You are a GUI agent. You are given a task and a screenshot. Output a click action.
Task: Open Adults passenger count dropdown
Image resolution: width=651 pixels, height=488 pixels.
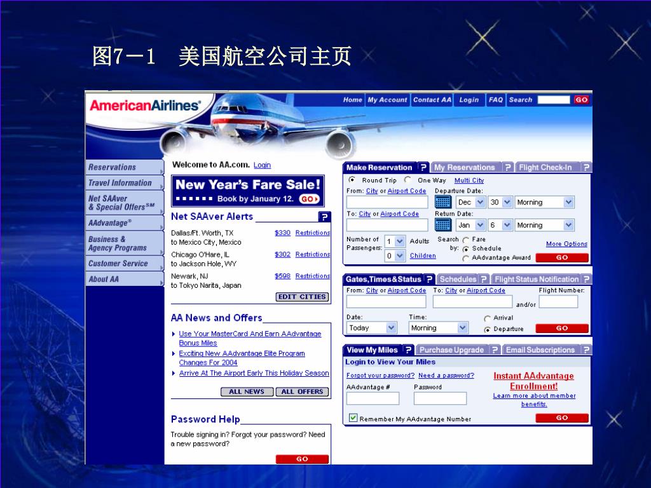tap(395, 241)
